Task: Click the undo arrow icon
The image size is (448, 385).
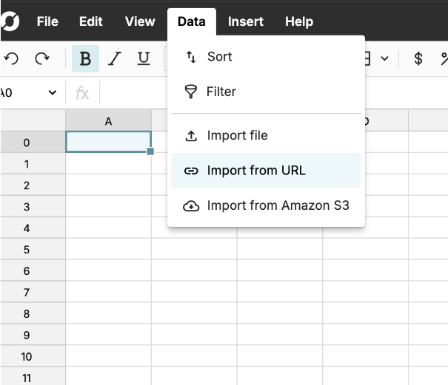Action: click(12, 59)
